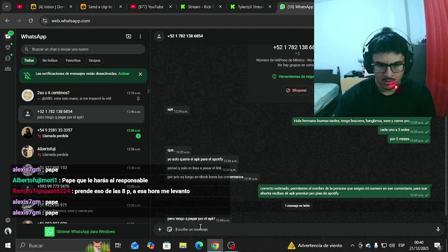Screen dimensions: 448x252
Task: Click the Windows taskbar search box
Action: (63, 246)
